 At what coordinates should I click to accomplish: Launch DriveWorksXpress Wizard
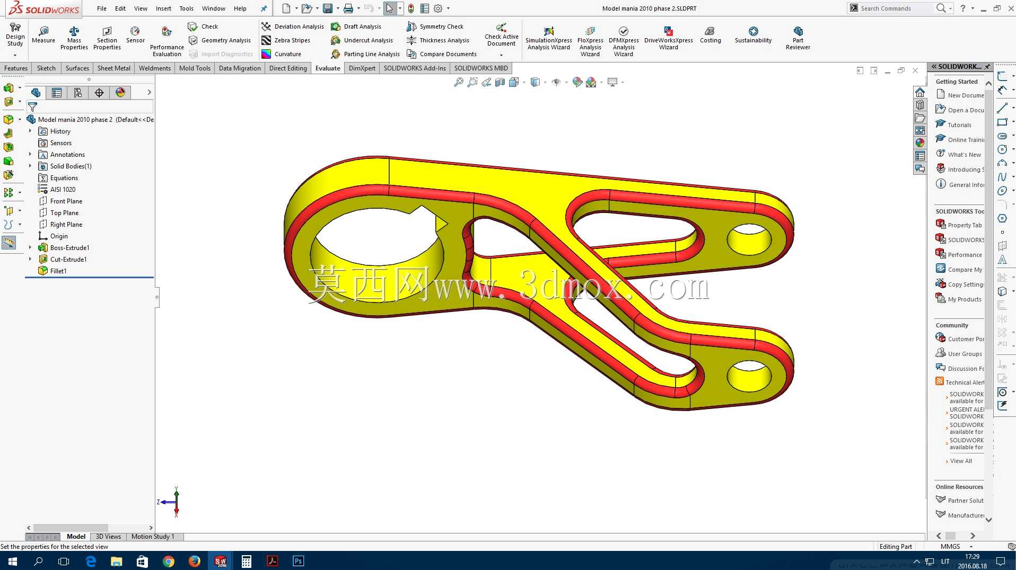click(x=669, y=39)
